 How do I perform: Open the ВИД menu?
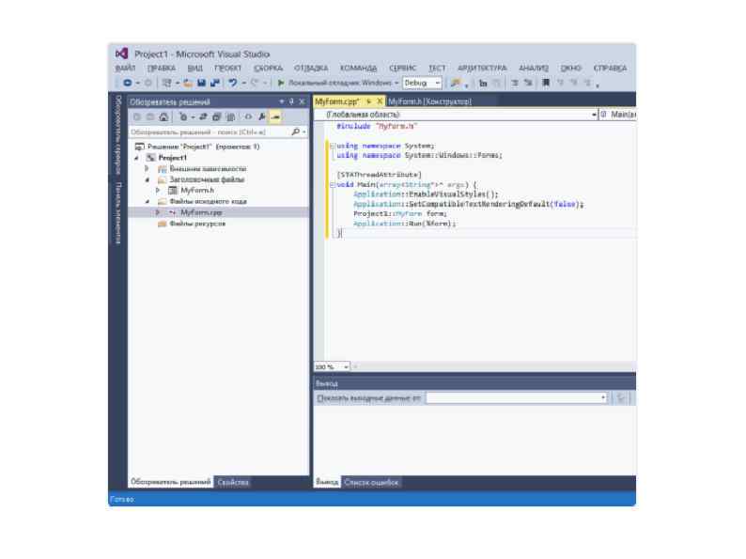(x=194, y=68)
